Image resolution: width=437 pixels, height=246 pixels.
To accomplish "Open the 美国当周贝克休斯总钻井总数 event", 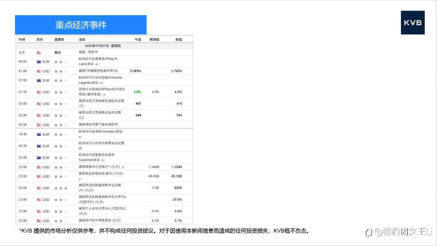I will (100, 115).
